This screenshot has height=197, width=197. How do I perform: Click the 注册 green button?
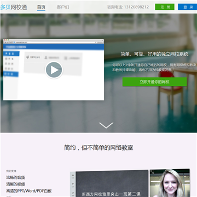pos(165,7)
